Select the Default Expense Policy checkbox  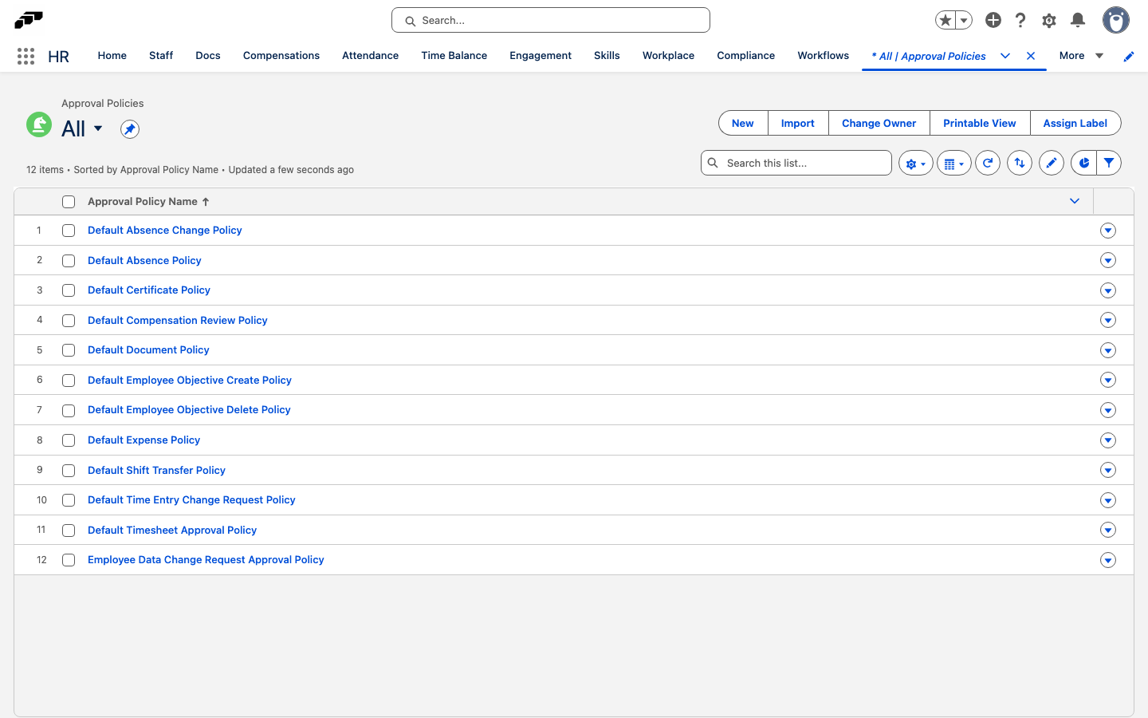69,440
